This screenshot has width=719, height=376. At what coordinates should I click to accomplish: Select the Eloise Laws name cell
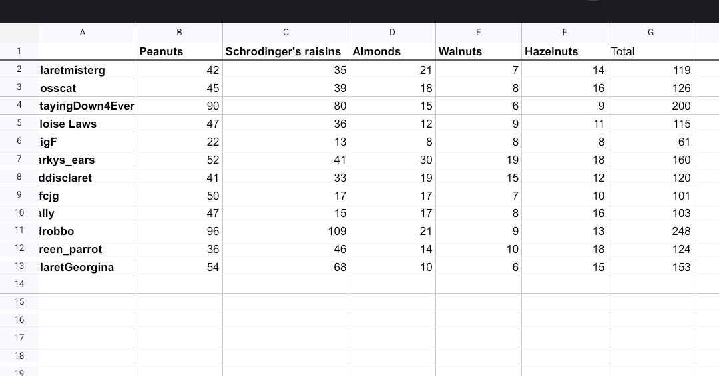click(x=87, y=124)
